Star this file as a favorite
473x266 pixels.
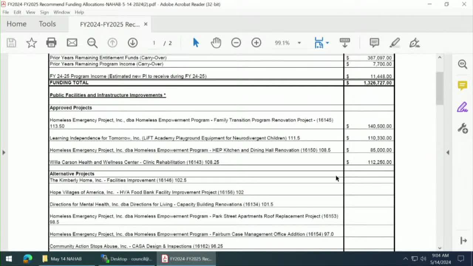31,43
